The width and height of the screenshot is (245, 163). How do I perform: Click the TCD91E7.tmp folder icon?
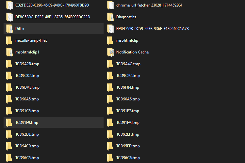pyautogui.click(x=110, y=111)
